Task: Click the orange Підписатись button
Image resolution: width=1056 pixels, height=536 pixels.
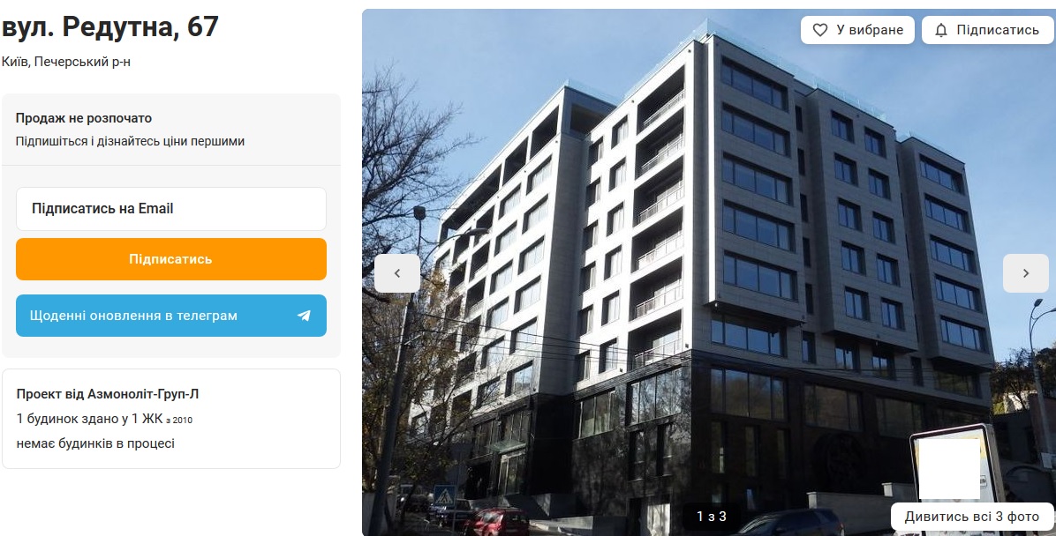Action: pos(171,259)
